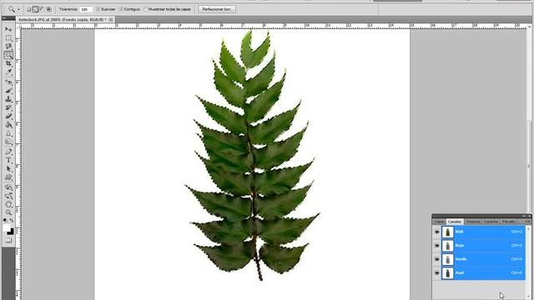Select the Magic Wand tool in toolbox
The width and height of the screenshot is (534, 300).
click(x=8, y=55)
